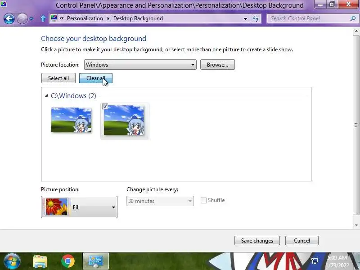Click the double chevron in breadcrumb
This screenshot has width=360, height=270.
pos(62,18)
